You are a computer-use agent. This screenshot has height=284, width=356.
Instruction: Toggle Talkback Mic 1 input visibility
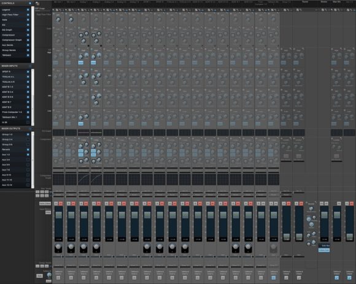28,117
